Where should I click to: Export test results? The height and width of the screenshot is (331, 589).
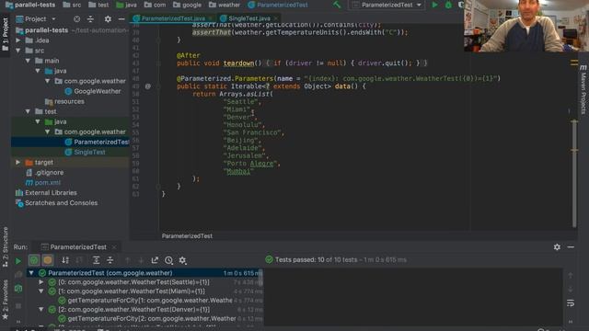(155, 260)
